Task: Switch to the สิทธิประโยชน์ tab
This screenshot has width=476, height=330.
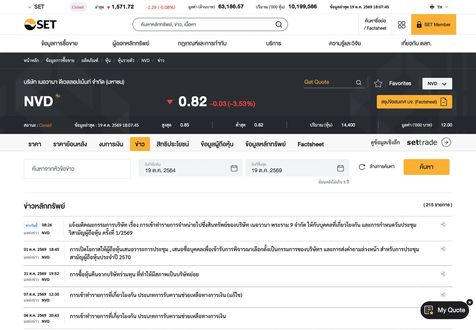Action: 173,144
